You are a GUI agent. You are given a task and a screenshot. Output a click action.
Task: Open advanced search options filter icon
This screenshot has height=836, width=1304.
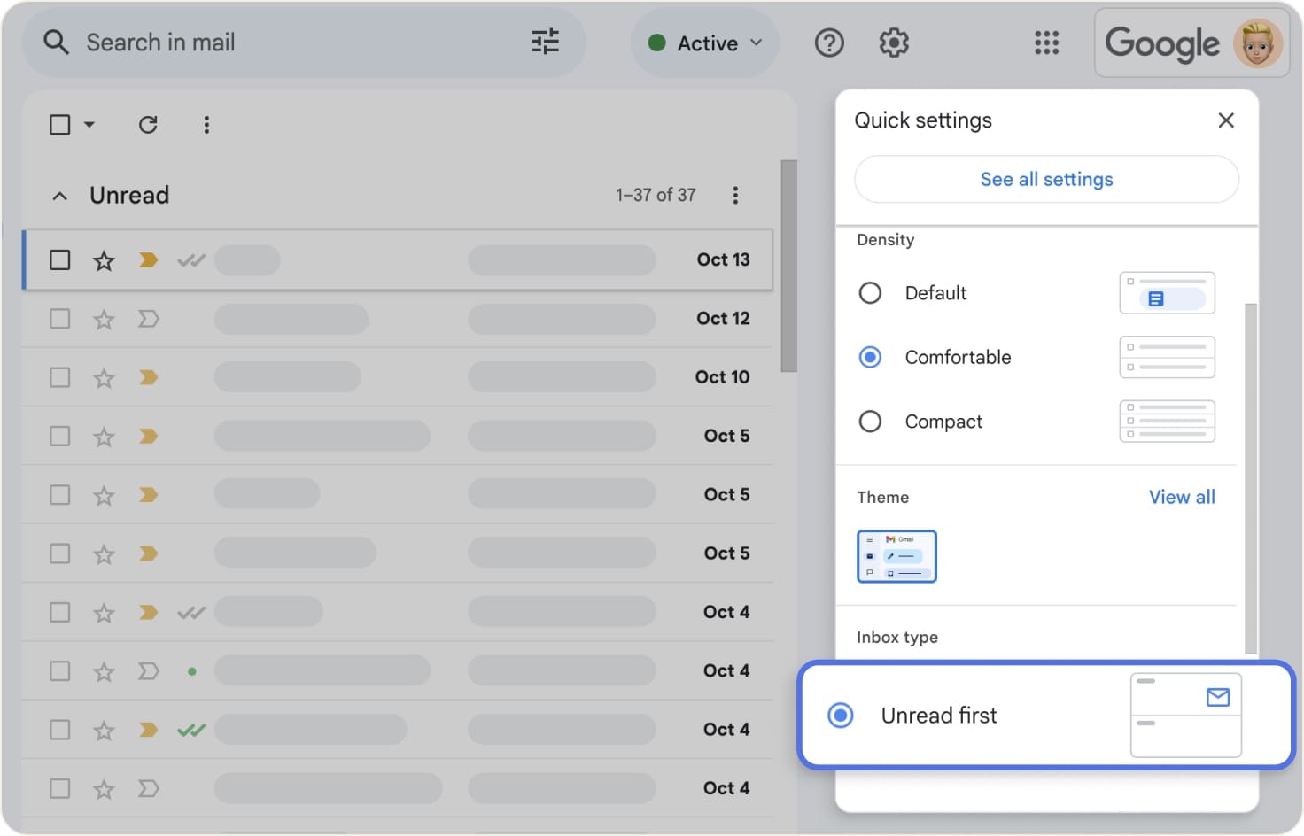click(544, 42)
